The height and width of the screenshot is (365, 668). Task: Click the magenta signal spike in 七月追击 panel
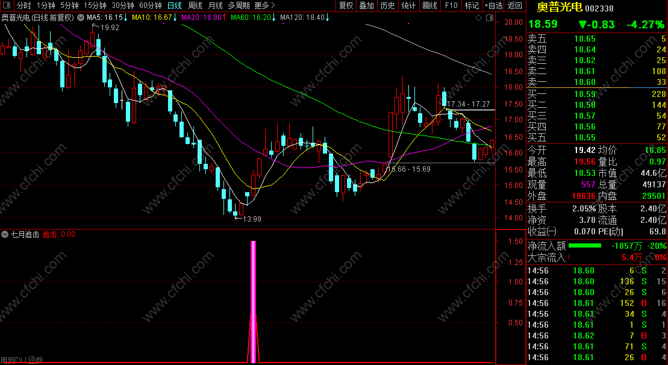(254, 302)
